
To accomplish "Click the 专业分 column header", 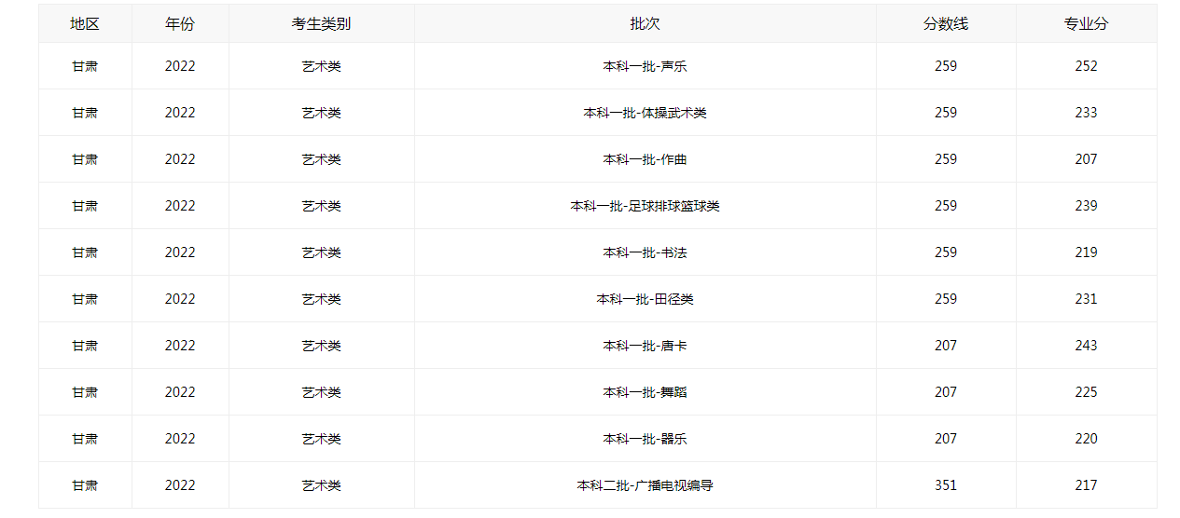I will coord(1086,24).
